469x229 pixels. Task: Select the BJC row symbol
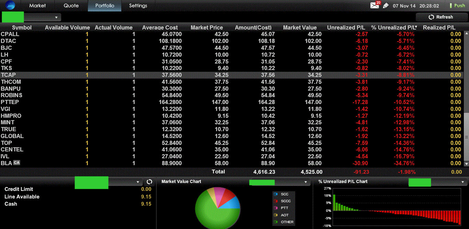(x=6, y=48)
